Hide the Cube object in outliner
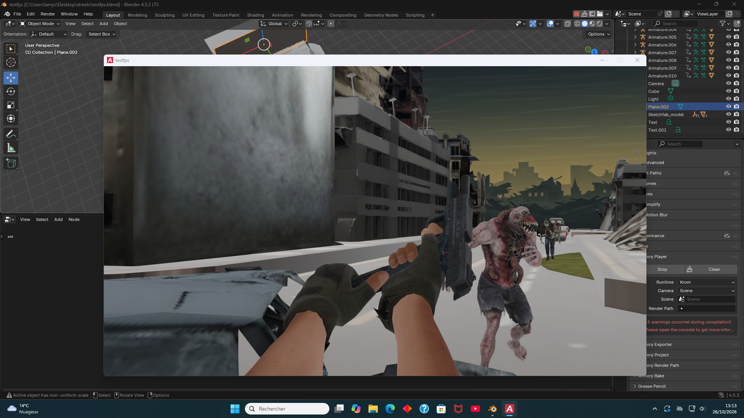 728,91
